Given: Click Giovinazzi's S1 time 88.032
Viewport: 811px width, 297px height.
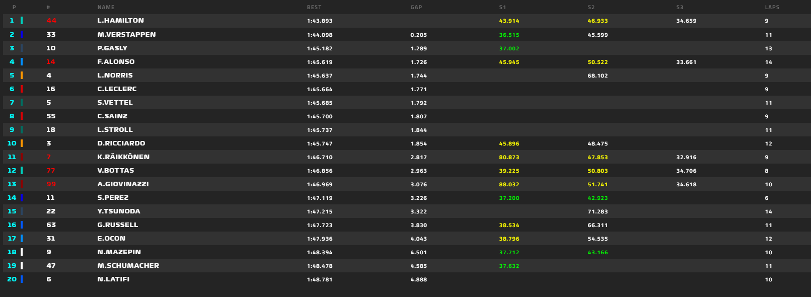Looking at the screenshot, I should click(509, 185).
